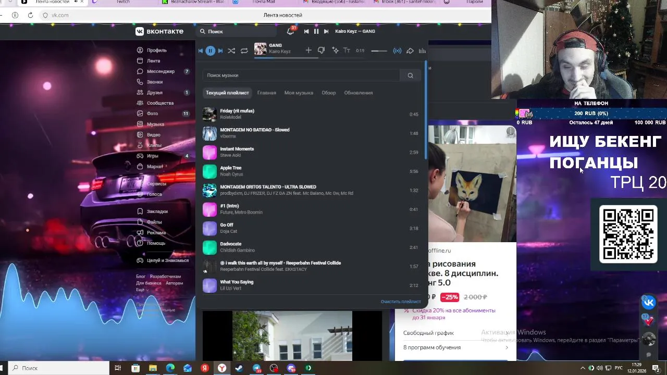Play Go Off by Doja Cat
This screenshot has width=667, height=375.
tap(311, 228)
